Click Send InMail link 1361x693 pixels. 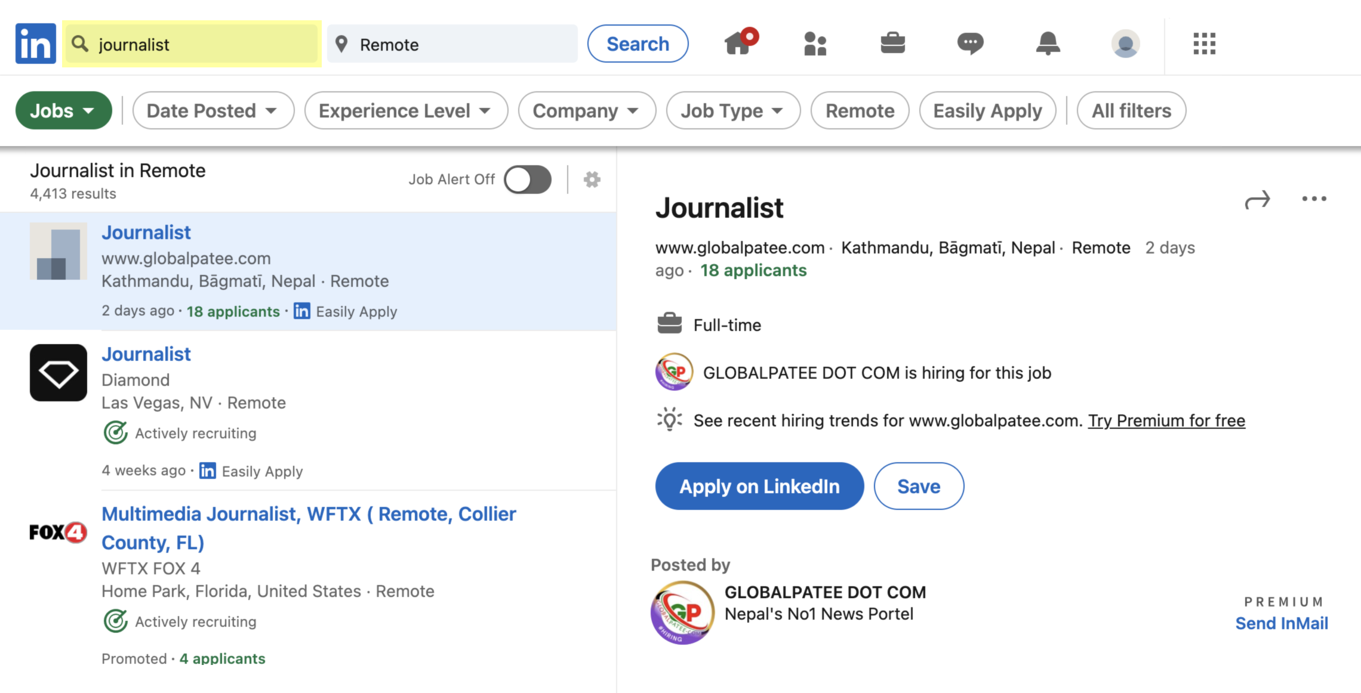pos(1282,623)
